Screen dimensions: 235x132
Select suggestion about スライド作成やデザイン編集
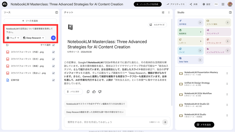tap(96, 104)
